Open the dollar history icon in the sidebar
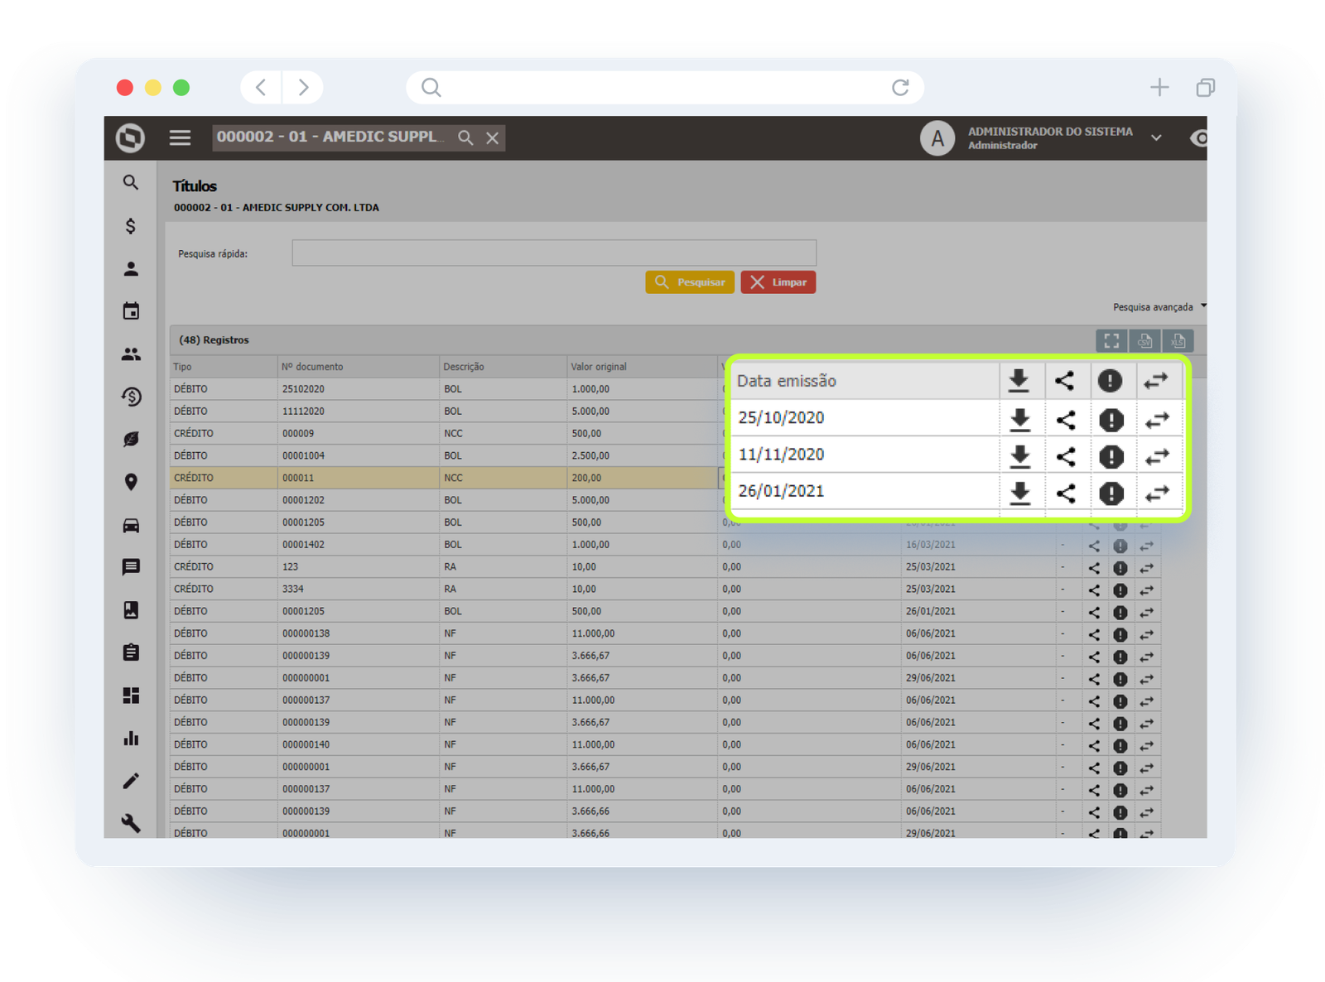The height and width of the screenshot is (982, 1325). [131, 397]
